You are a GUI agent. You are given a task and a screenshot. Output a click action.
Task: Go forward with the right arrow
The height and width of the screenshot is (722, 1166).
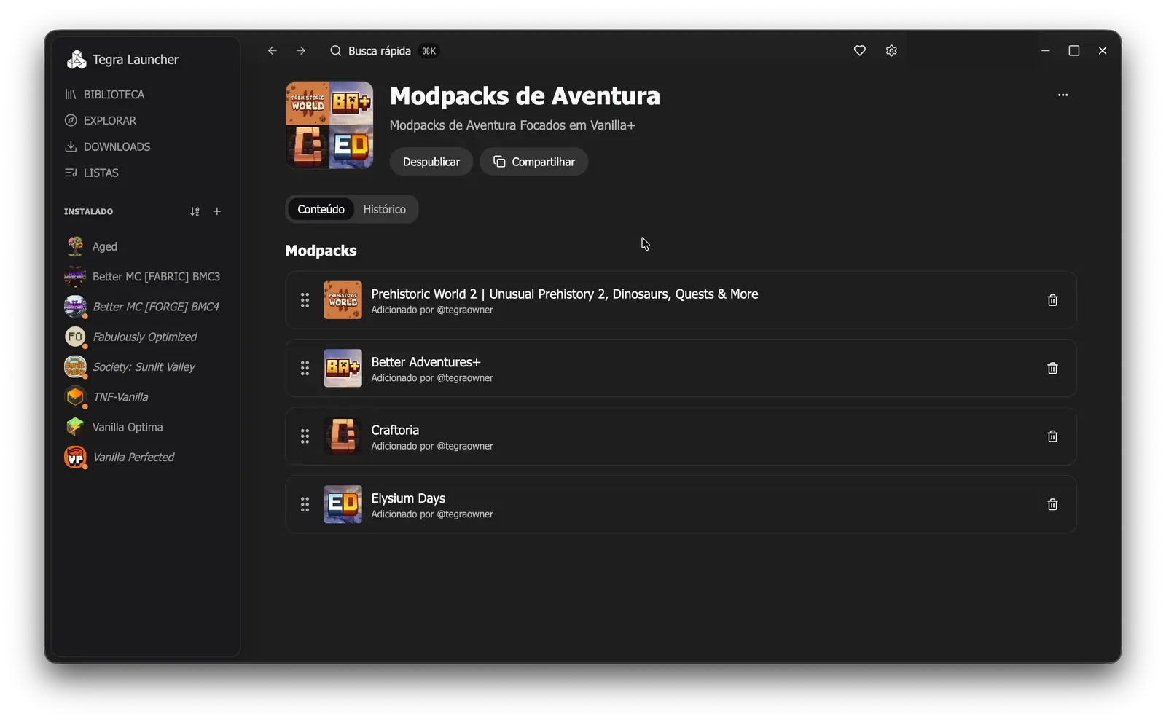(301, 51)
